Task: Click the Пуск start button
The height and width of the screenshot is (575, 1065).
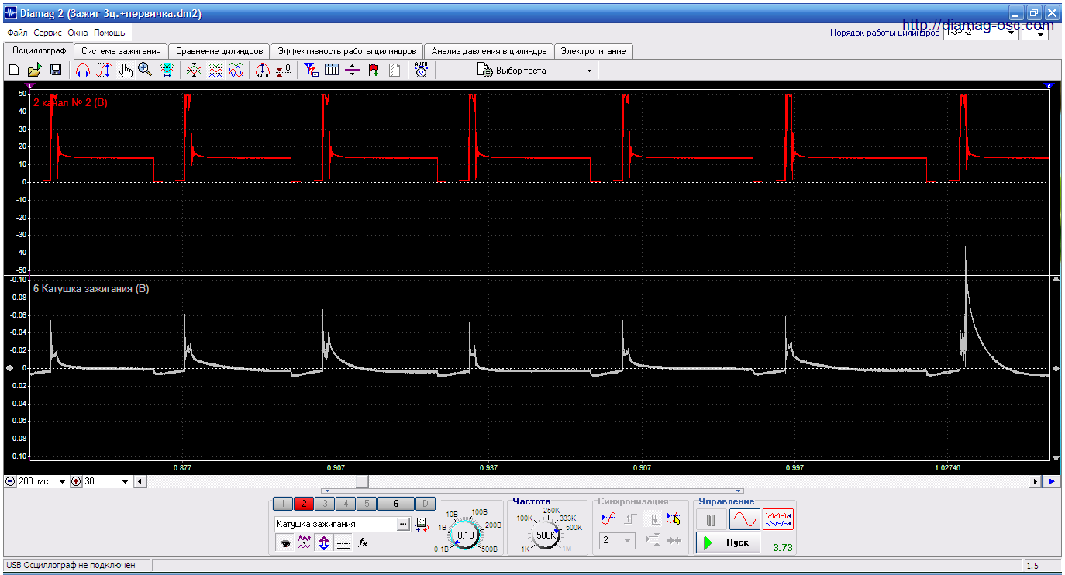Action: point(728,542)
